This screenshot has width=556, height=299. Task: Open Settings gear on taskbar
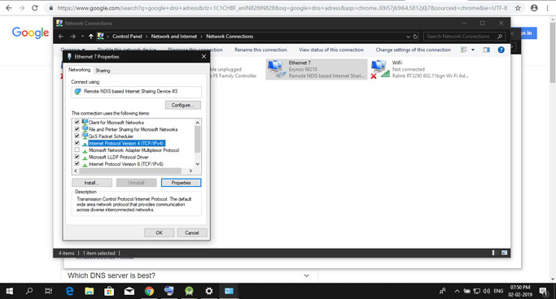coord(209,291)
